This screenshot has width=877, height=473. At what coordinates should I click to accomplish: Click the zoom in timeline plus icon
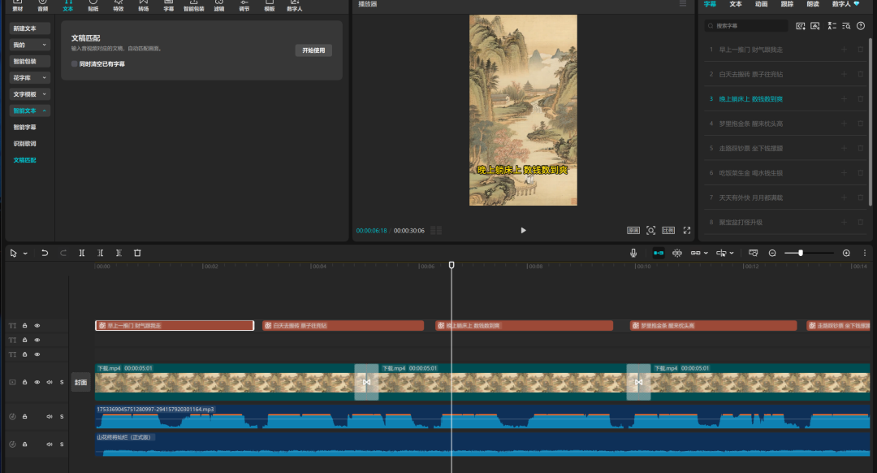846,253
